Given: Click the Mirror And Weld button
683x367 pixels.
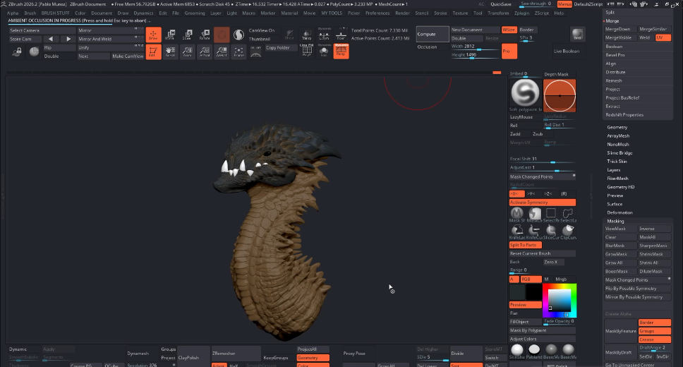Looking at the screenshot, I should click(110, 39).
